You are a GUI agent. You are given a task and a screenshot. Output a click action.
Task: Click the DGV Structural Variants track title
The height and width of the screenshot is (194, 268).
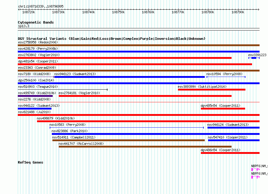[x=112, y=39]
